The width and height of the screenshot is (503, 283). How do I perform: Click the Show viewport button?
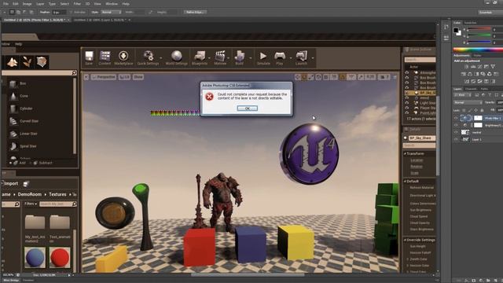(x=138, y=77)
